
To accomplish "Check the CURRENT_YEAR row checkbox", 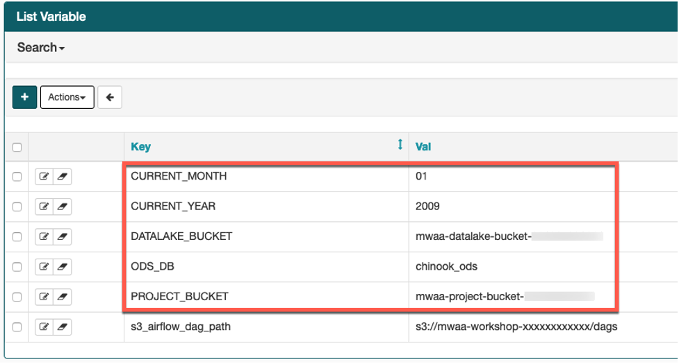I will (x=17, y=207).
